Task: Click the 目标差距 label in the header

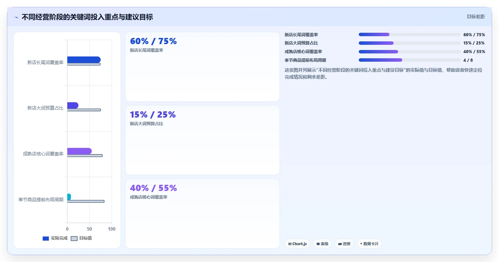Action: pos(476,17)
